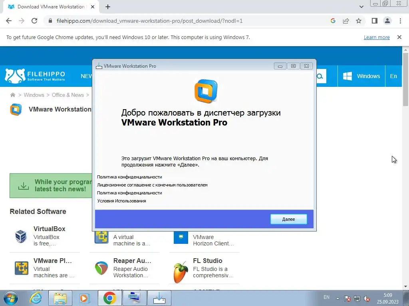Open the En language selector
The image size is (409, 306).
(x=393, y=76)
